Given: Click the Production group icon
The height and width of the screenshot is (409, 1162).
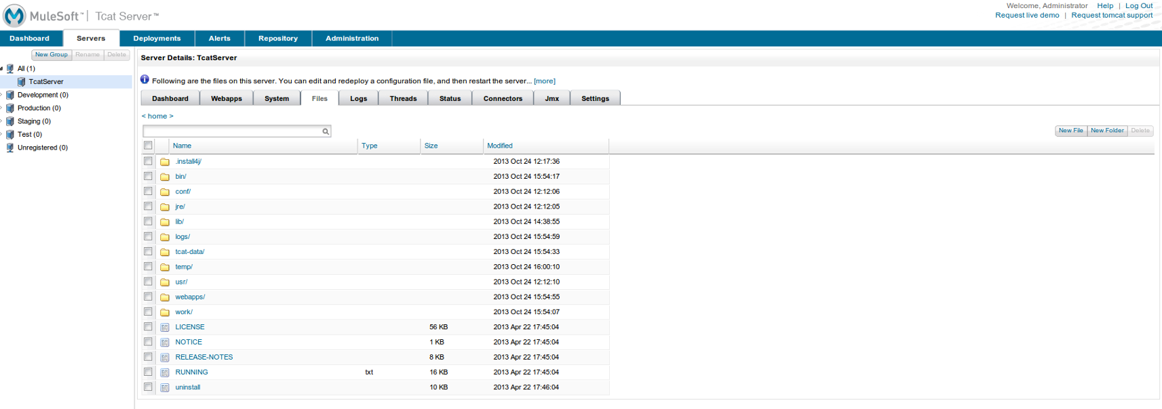Looking at the screenshot, I should click(x=10, y=108).
